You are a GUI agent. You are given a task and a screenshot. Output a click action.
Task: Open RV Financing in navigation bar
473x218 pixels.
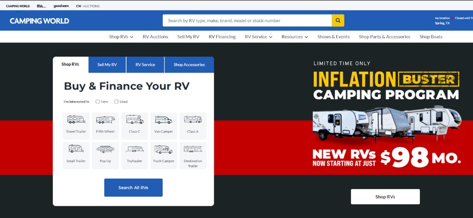[x=222, y=37]
